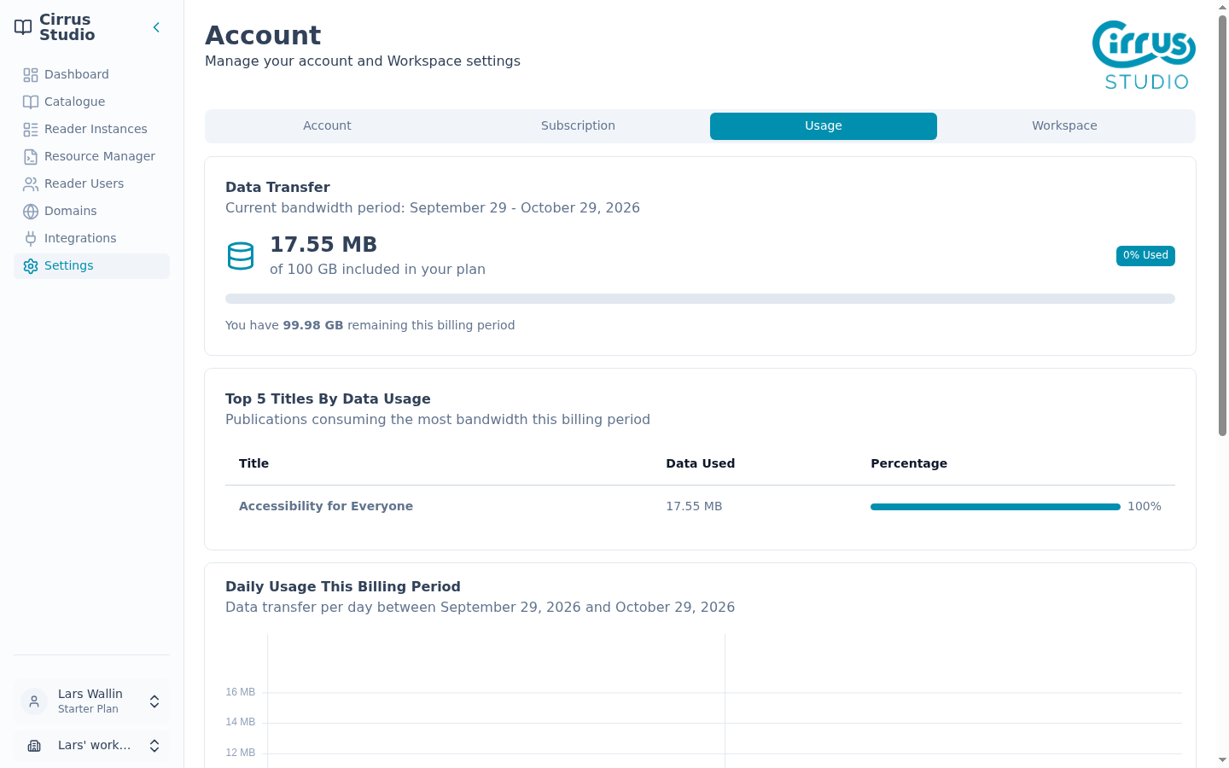Click the 16 MB chart axis label

(240, 693)
